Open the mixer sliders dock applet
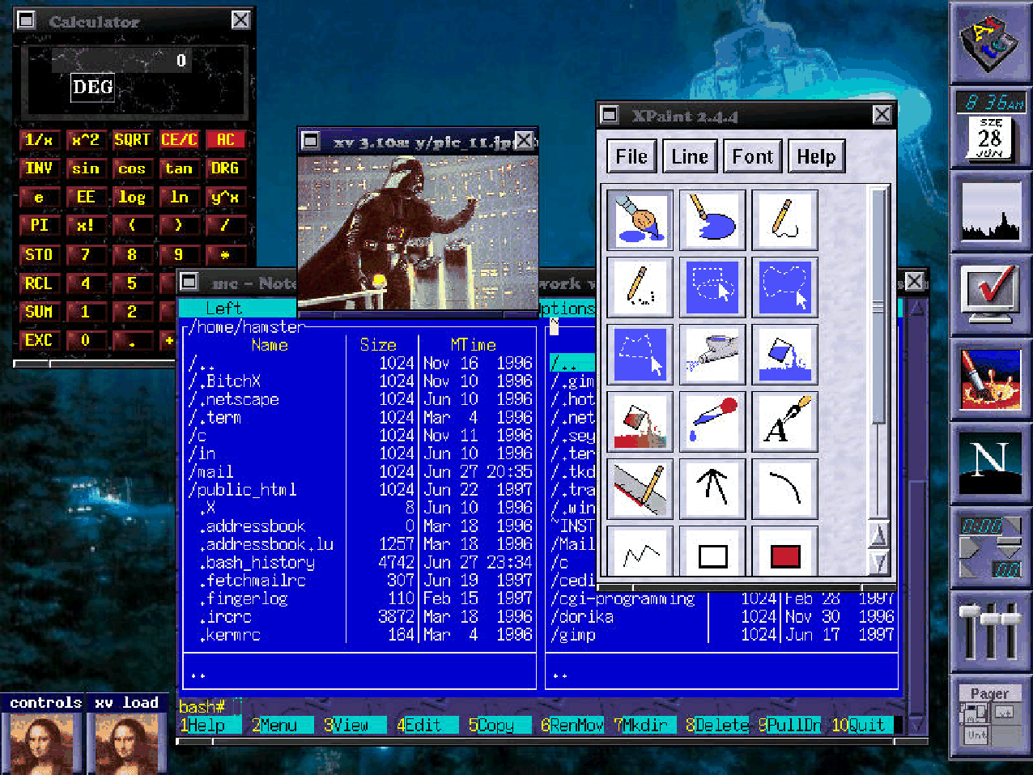Viewport: 1033px width, 775px height. click(991, 632)
